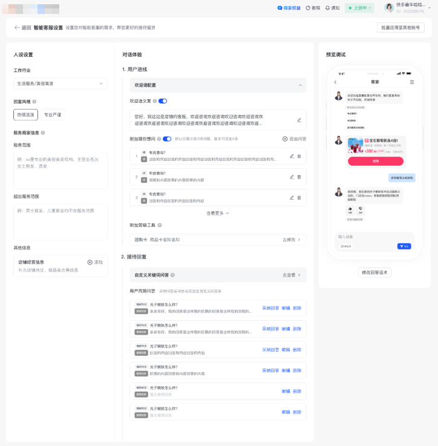
Task: Click 删除 in first 光子嫩肤 row
Action: click(297, 308)
